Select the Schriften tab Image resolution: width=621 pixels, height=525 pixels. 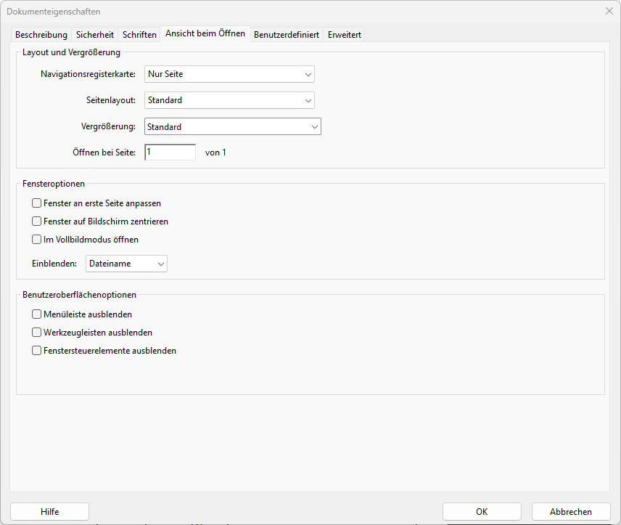(139, 34)
